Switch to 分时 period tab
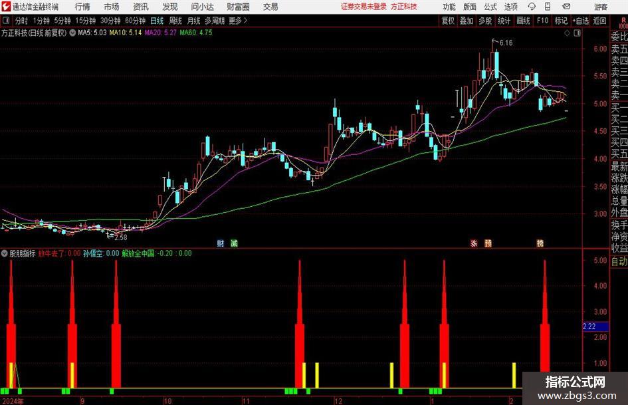Image resolution: width=628 pixels, height=405 pixels. [x=21, y=21]
